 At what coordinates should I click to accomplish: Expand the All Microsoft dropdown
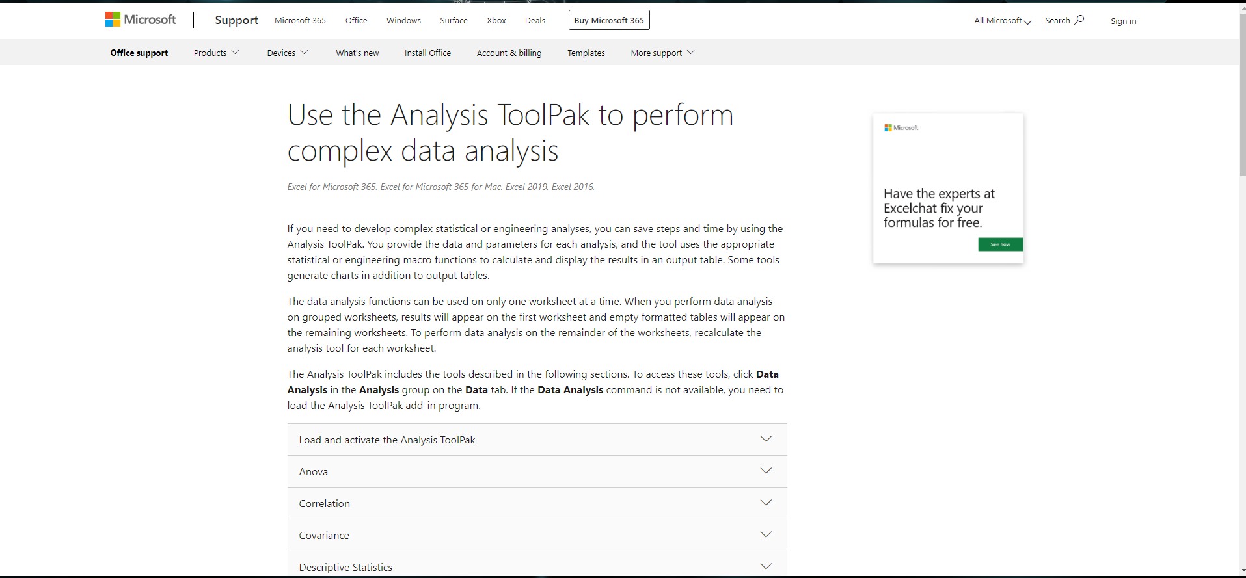tap(1003, 21)
